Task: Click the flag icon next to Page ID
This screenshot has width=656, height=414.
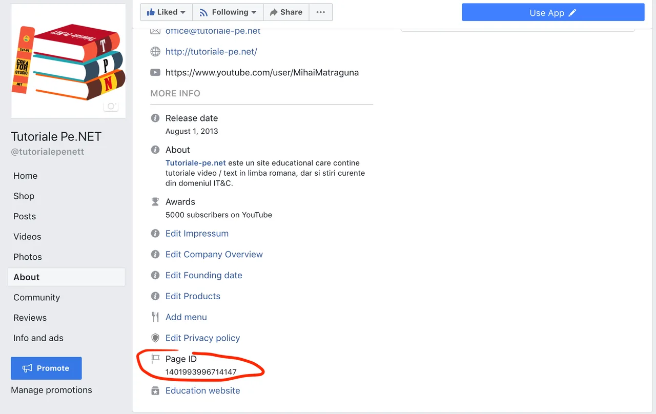Action: [x=155, y=359]
